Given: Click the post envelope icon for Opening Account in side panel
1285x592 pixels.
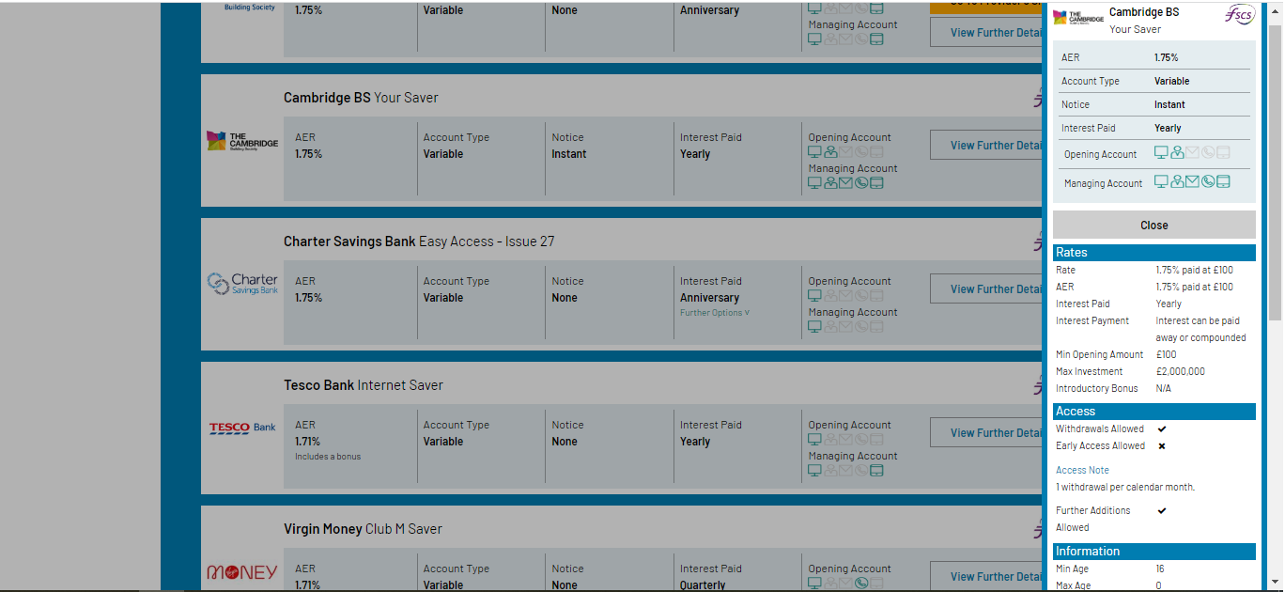Looking at the screenshot, I should [1193, 152].
